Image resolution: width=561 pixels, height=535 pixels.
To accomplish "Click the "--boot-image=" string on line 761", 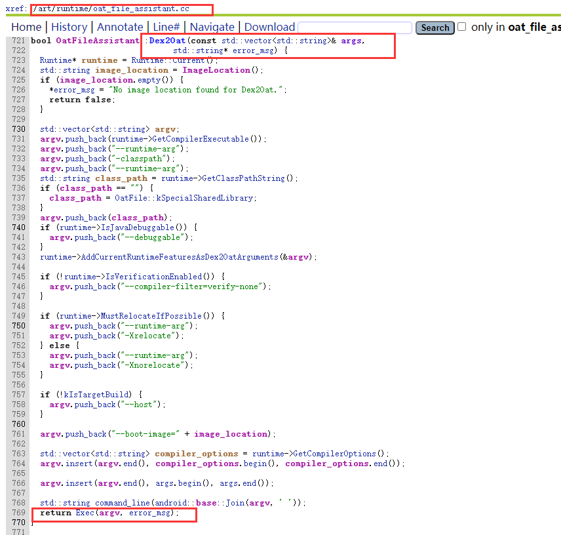I will 145,434.
